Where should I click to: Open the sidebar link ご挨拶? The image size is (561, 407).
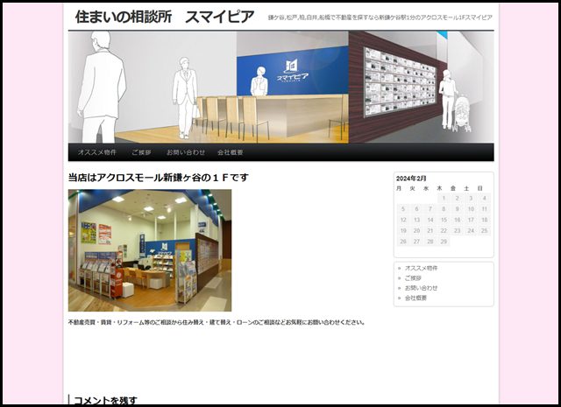(x=413, y=278)
